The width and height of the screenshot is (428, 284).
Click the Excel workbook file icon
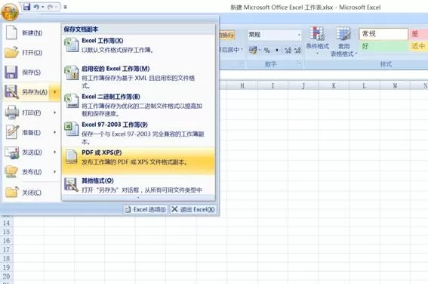(x=72, y=45)
